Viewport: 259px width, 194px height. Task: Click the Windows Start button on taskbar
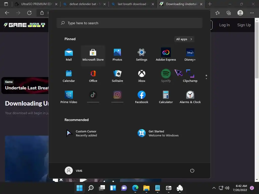point(79,188)
